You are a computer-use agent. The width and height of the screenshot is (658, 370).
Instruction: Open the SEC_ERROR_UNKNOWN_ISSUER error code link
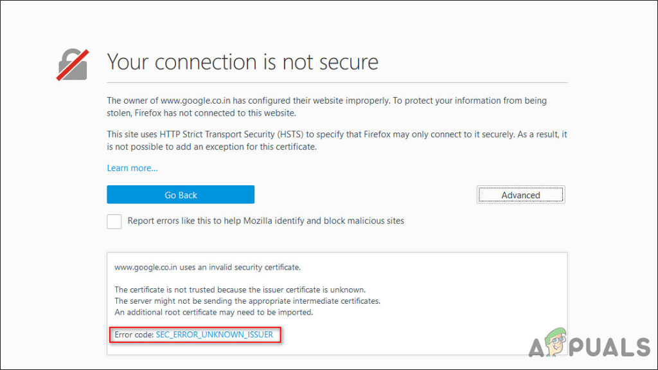tap(215, 335)
